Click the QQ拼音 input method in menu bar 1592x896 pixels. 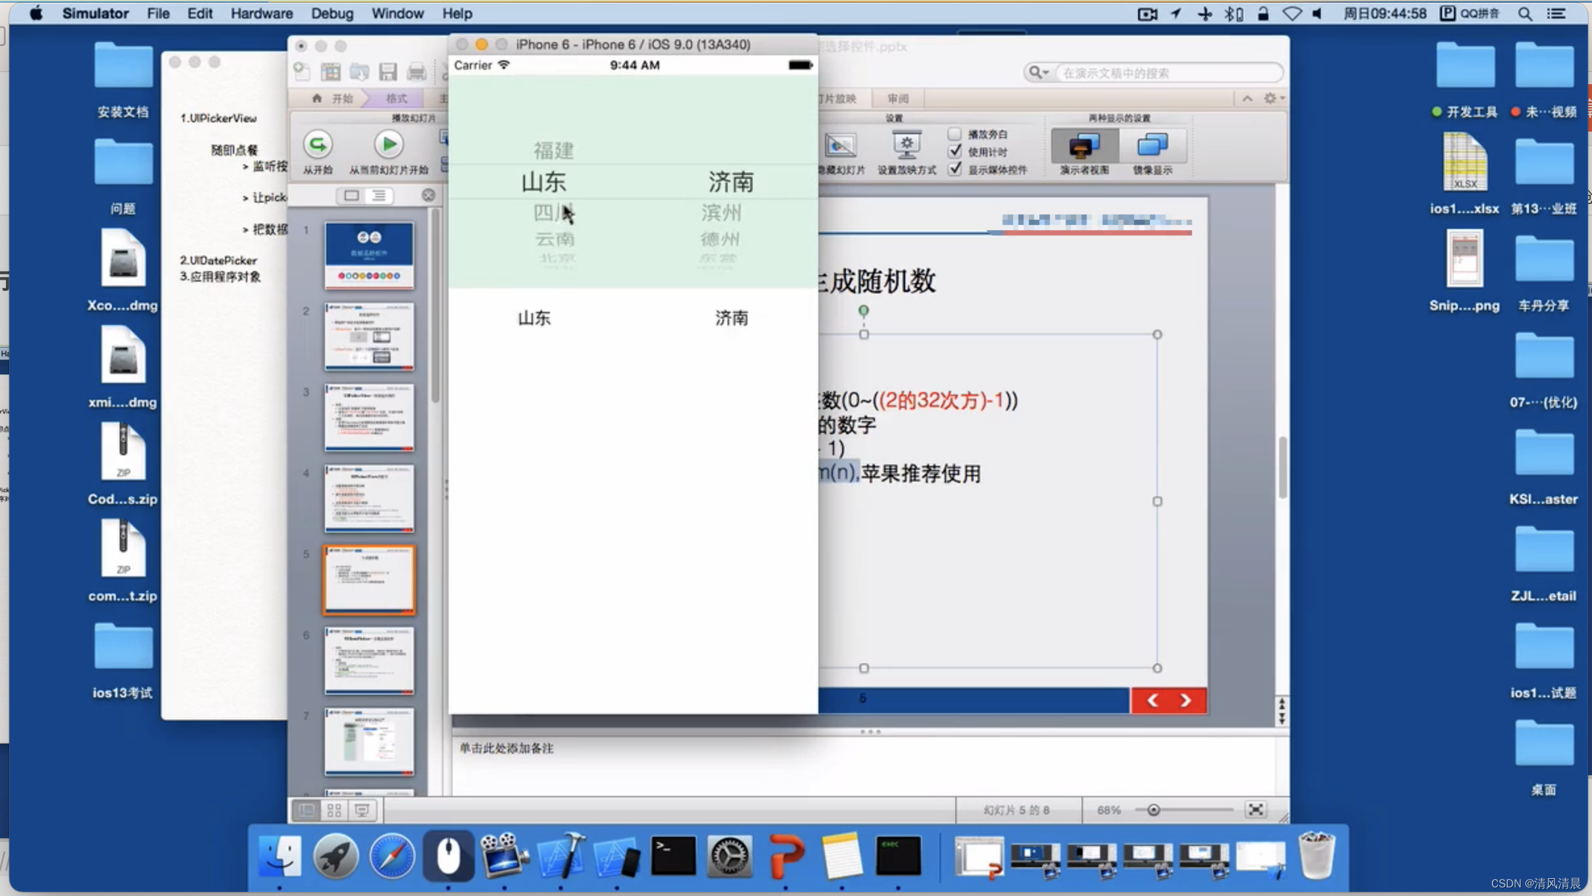coord(1470,13)
